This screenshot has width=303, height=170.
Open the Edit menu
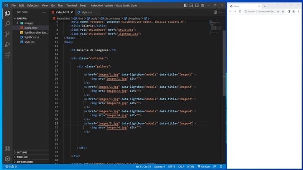tap(21, 5)
